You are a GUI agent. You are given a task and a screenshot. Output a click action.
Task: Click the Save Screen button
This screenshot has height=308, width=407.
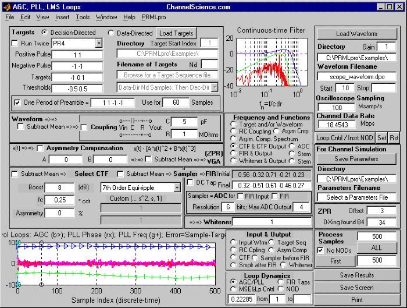click(357, 288)
